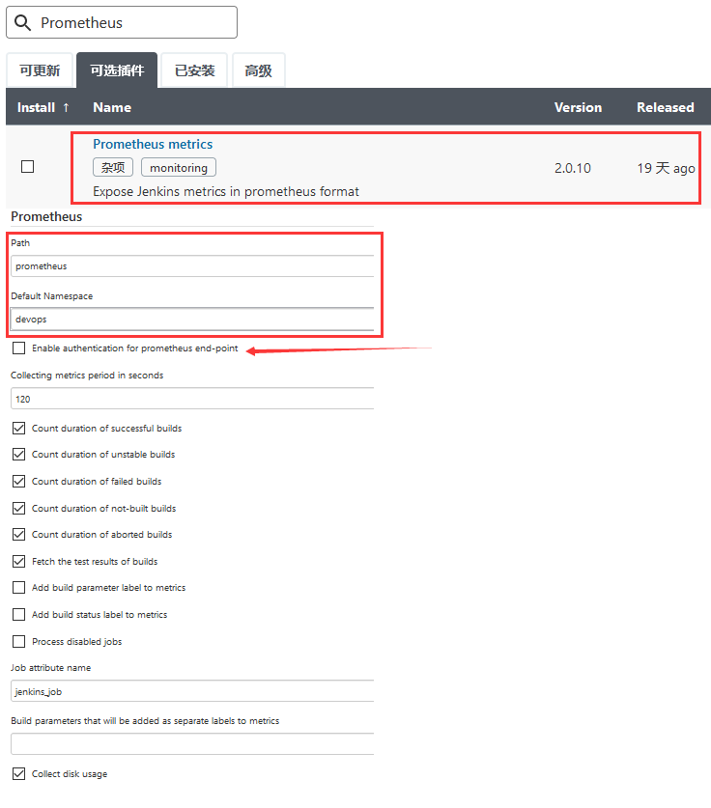
Task: Switch to the 可更新 tab
Action: click(40, 70)
